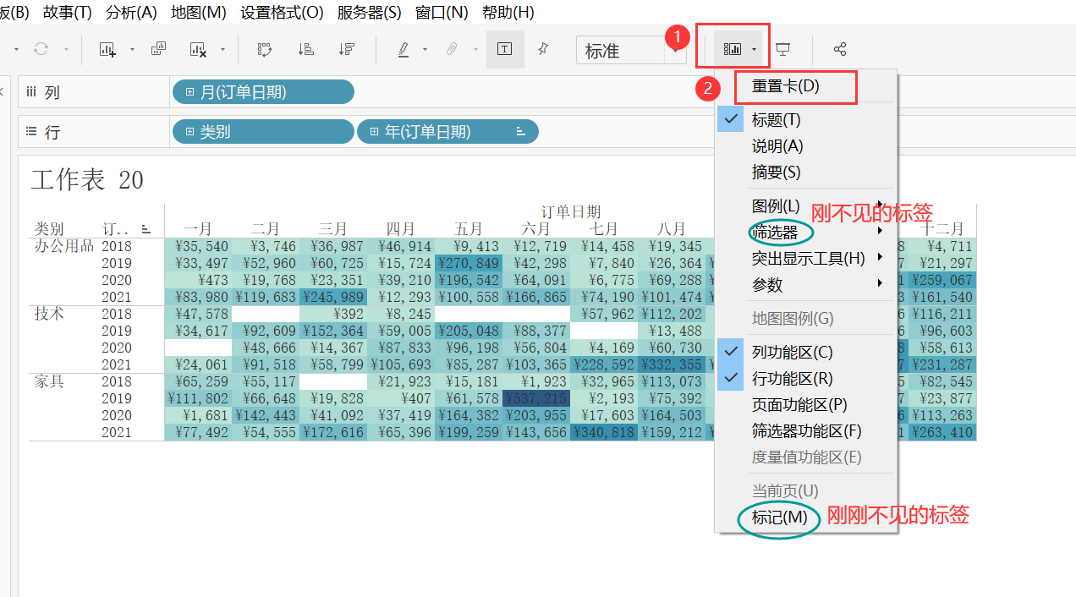
Task: Click the share workbook icon
Action: (x=839, y=49)
